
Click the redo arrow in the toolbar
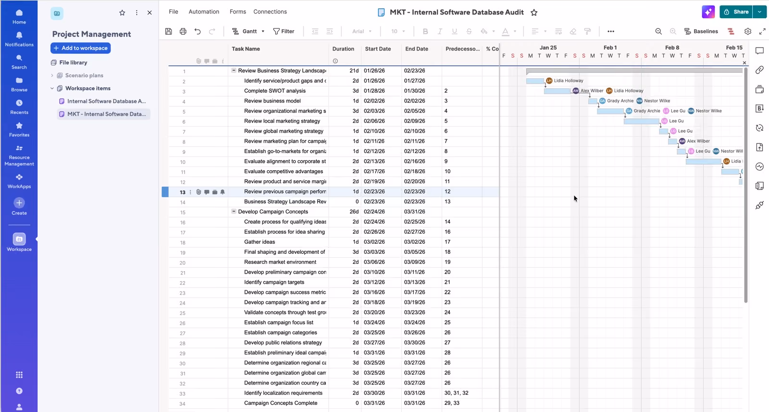tap(212, 31)
